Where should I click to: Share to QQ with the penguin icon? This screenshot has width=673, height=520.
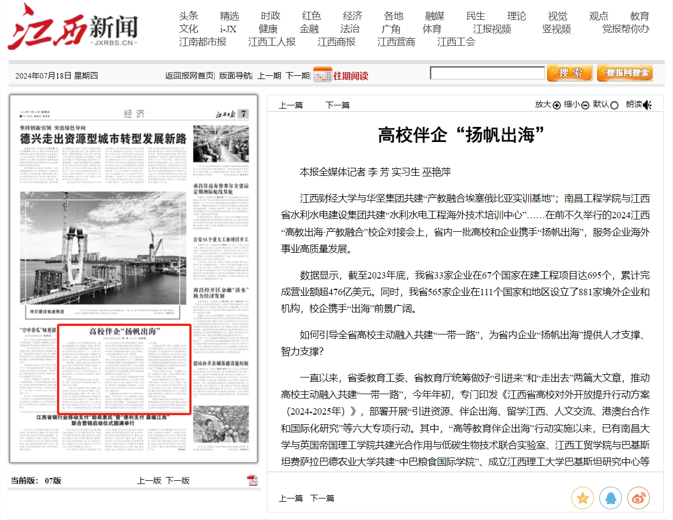click(610, 498)
